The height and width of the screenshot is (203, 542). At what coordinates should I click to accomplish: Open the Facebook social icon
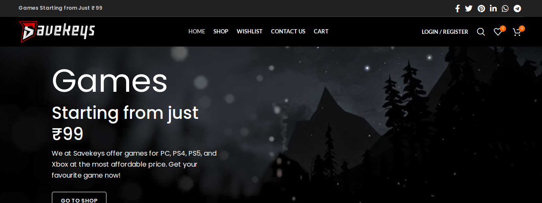coord(457,8)
